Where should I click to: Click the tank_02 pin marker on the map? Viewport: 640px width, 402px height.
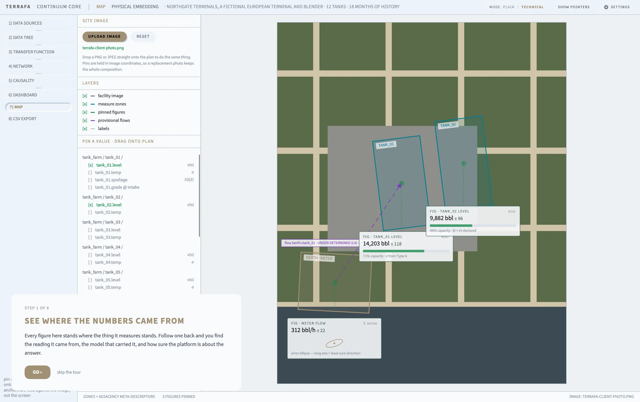[464, 163]
